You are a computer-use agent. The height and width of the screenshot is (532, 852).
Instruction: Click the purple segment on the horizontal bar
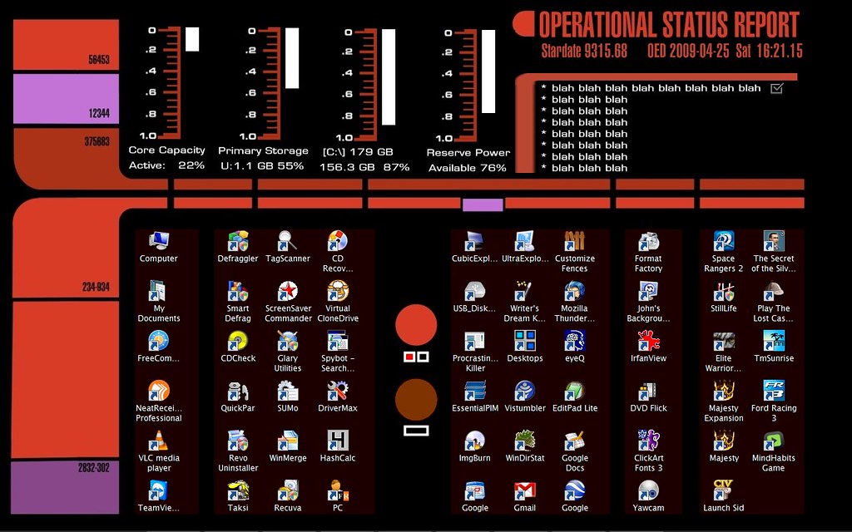pyautogui.click(x=483, y=204)
